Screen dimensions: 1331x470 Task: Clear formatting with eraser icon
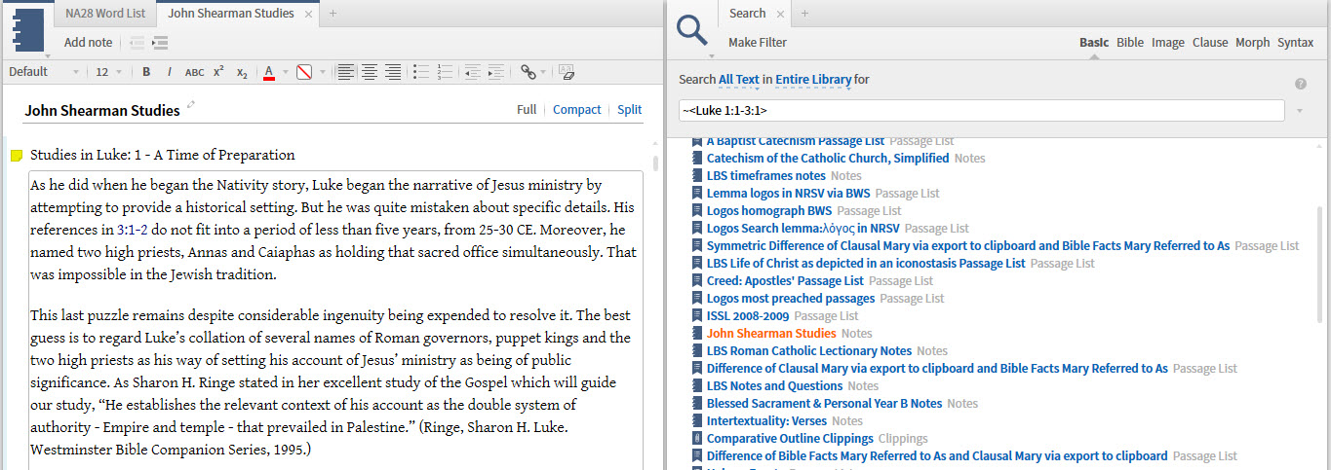click(x=567, y=72)
